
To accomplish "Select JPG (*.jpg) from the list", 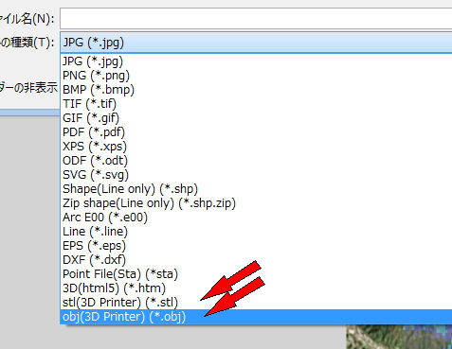I will click(x=256, y=61).
